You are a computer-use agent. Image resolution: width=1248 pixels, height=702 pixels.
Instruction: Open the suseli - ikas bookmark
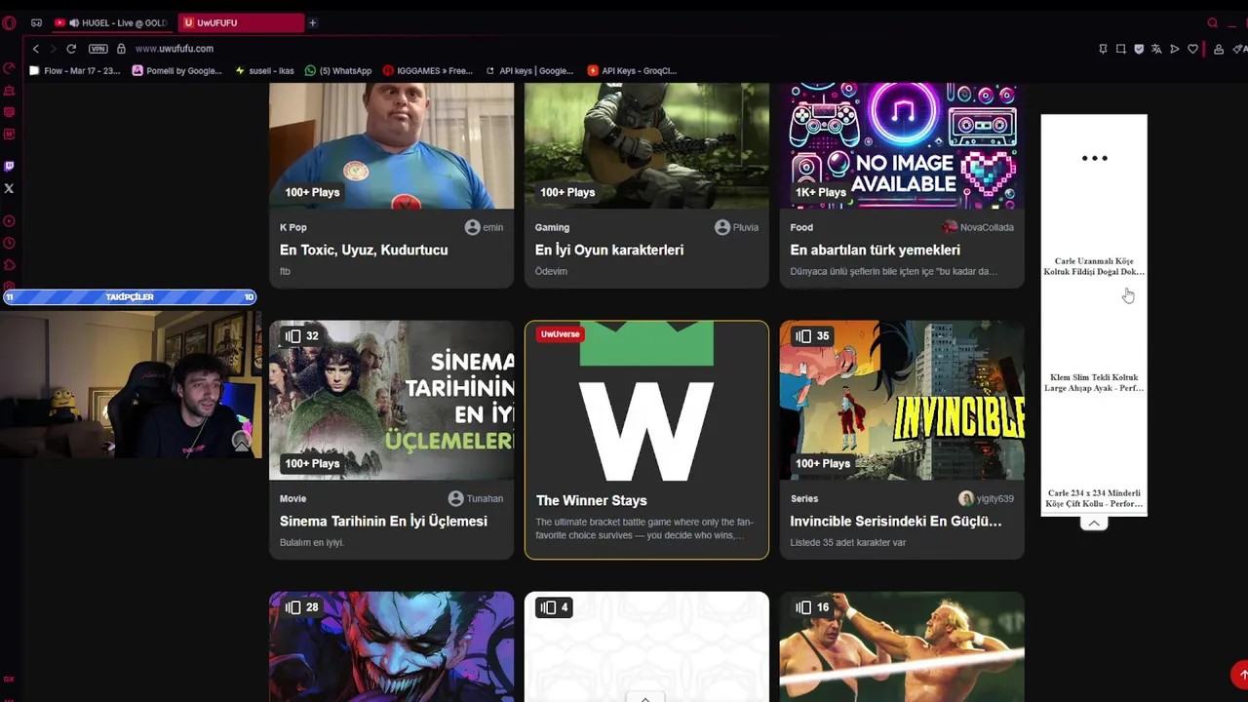(264, 70)
